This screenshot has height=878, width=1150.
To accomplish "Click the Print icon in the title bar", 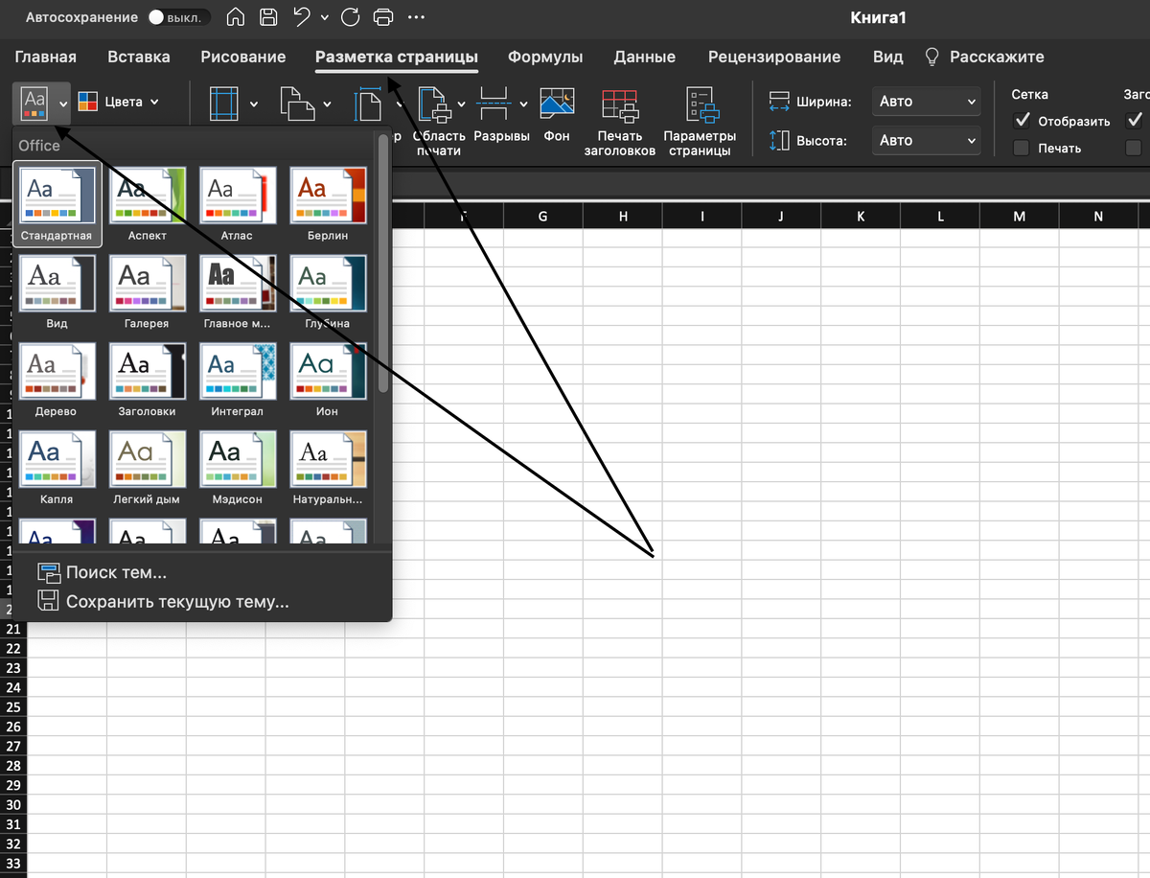I will 382,17.
